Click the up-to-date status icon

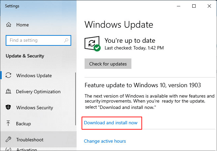pyautogui.click(x=93, y=44)
